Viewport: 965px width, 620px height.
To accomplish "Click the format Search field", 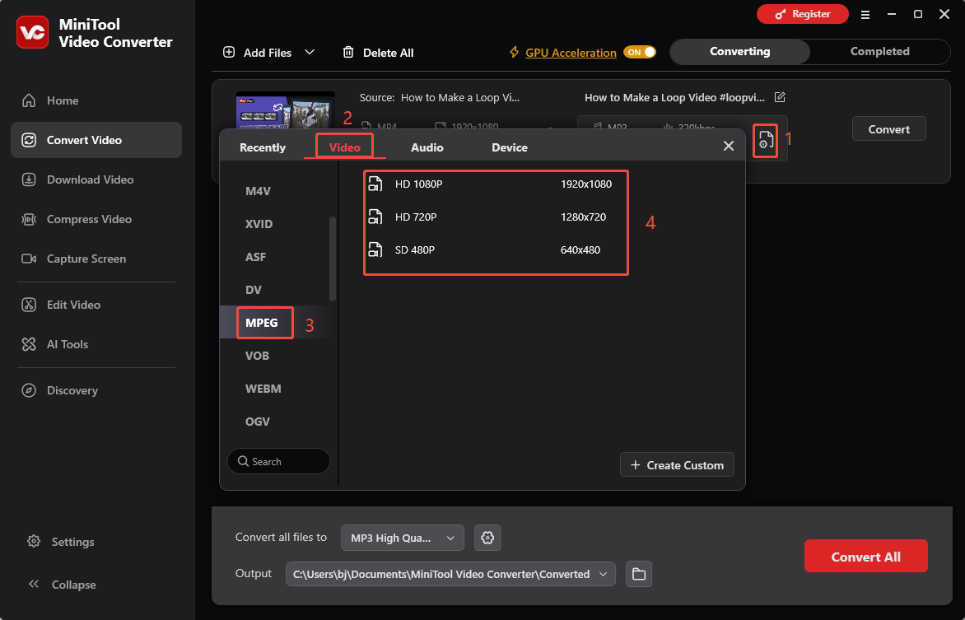I will point(279,461).
